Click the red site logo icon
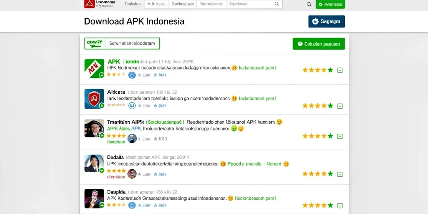Screen dimensions: 428x214 [89, 4]
